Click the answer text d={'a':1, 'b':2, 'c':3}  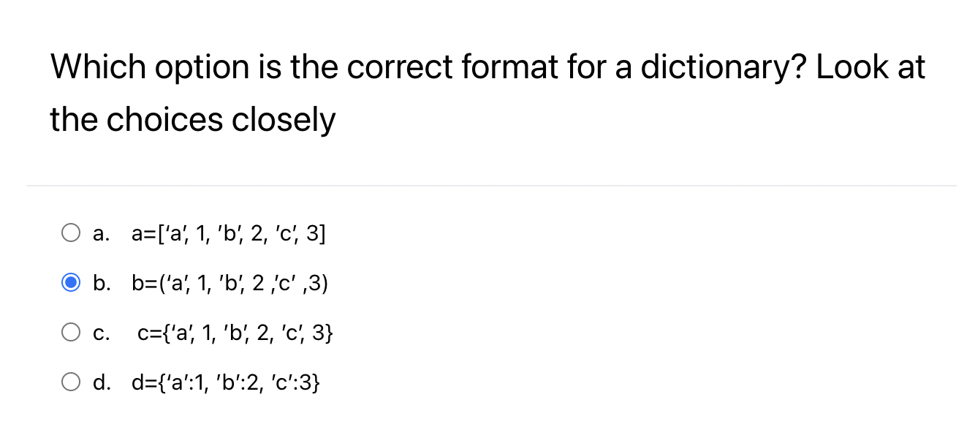point(226,381)
